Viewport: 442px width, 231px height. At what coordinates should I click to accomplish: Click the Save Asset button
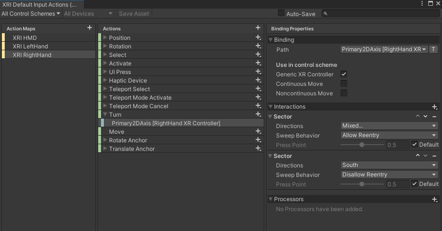pos(134,14)
